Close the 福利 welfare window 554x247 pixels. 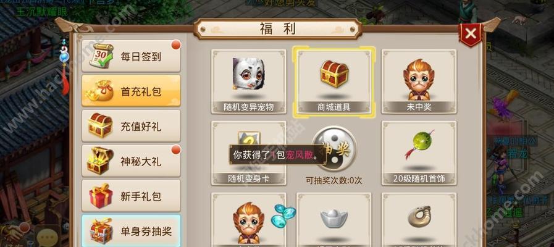click(471, 34)
